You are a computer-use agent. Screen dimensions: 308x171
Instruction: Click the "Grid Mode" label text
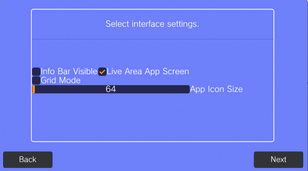pyautogui.click(x=61, y=81)
